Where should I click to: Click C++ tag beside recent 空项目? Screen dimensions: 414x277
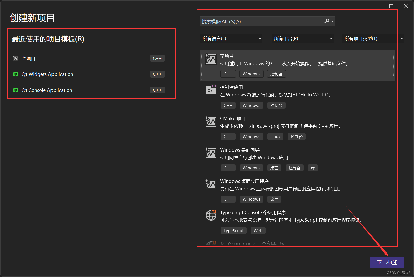(157, 58)
